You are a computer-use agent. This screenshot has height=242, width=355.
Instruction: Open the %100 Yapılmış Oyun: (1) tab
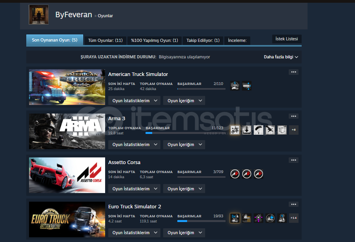[x=155, y=40]
